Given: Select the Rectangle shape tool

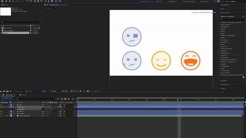Looking at the screenshot, I should point(35,1).
